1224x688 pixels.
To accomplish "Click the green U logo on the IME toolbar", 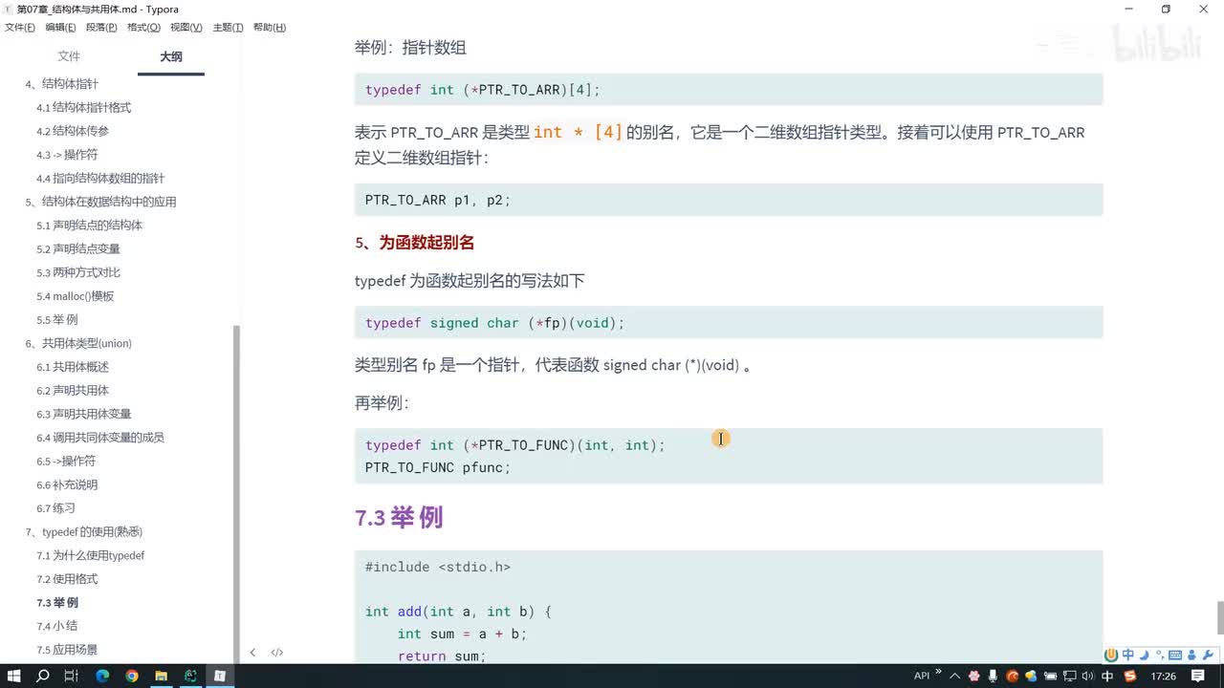I will pyautogui.click(x=1111, y=655).
